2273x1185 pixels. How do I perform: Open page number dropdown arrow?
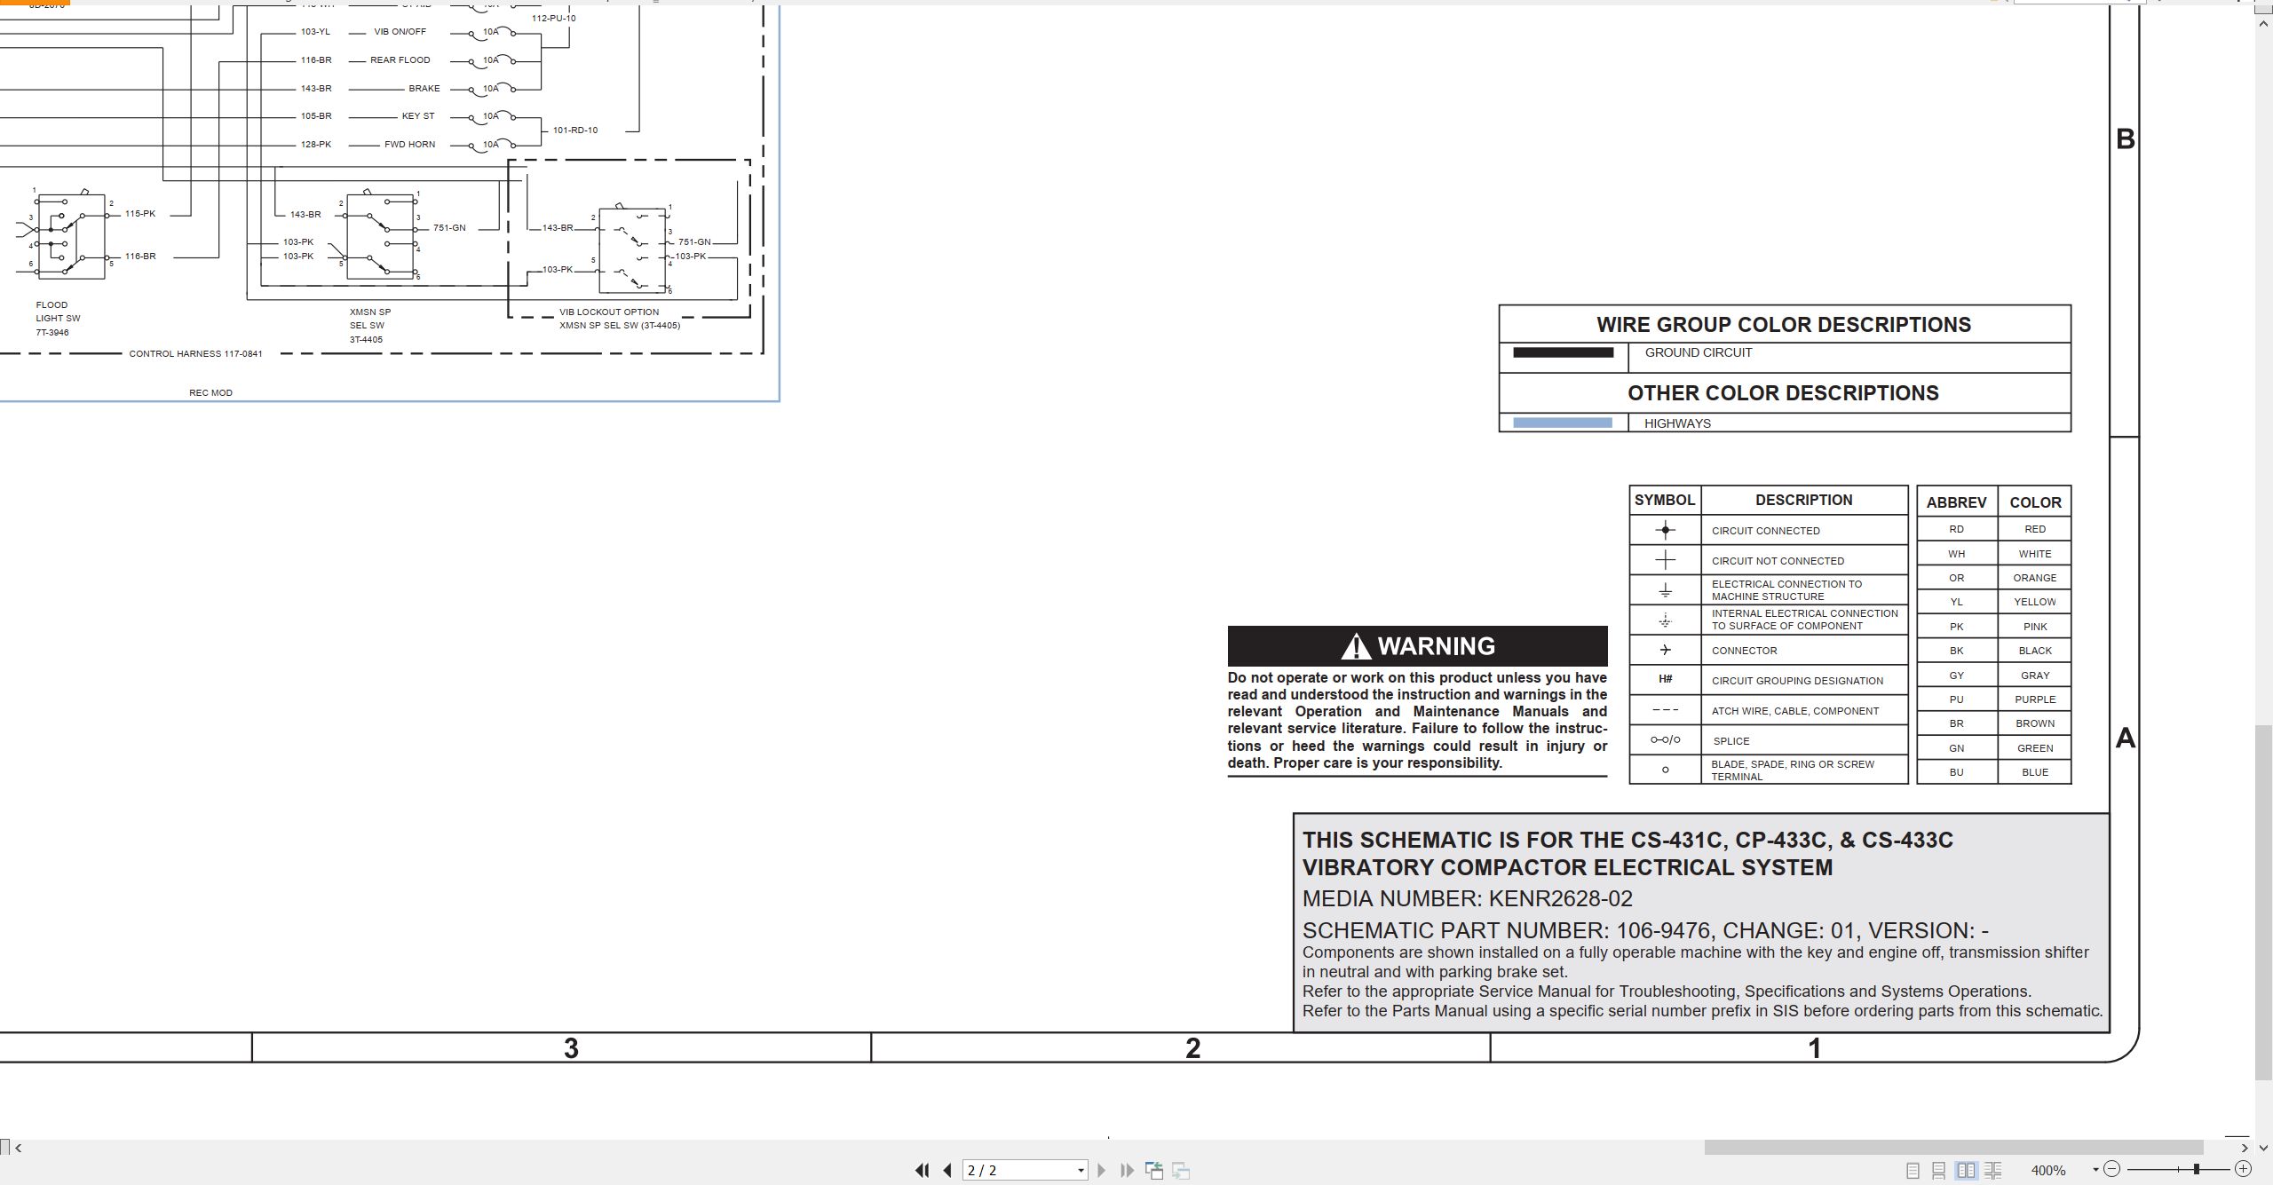pos(1081,1171)
